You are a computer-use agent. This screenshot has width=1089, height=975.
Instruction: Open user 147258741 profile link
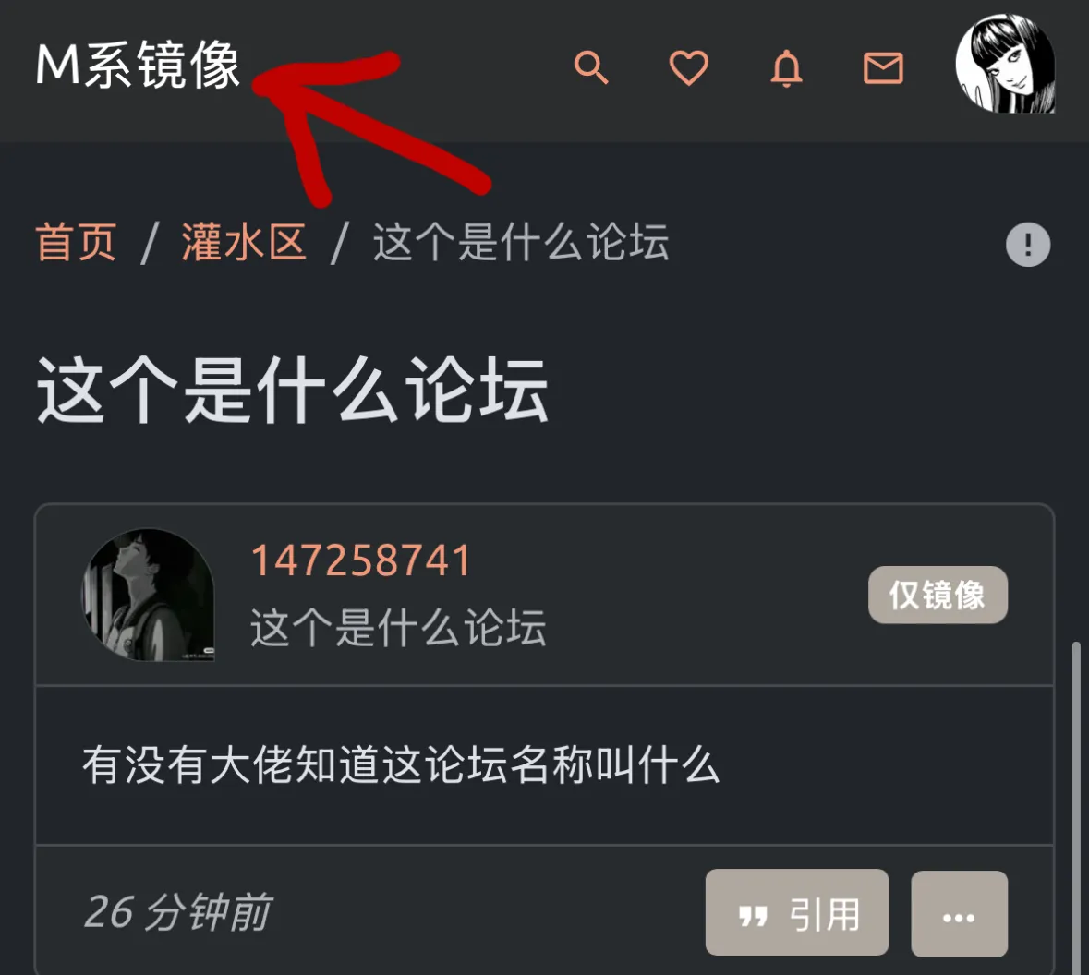pos(360,560)
